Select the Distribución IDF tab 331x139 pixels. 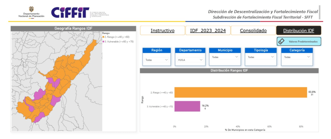click(x=298, y=31)
